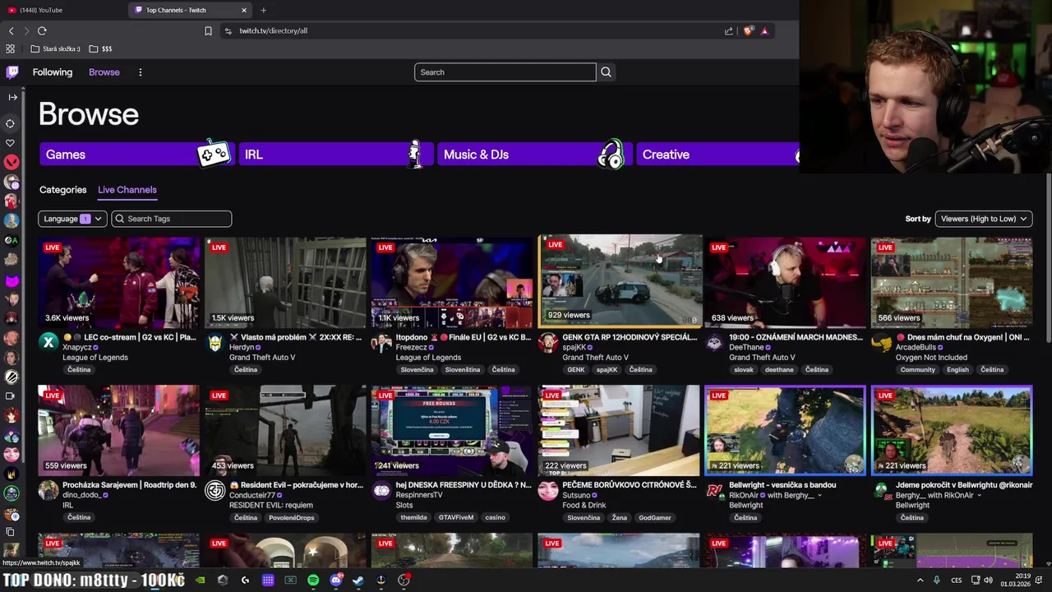Click the heart icon in left sidebar

tap(11, 143)
